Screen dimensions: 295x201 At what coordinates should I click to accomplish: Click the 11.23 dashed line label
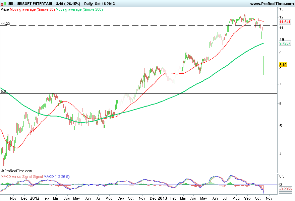point(5,24)
